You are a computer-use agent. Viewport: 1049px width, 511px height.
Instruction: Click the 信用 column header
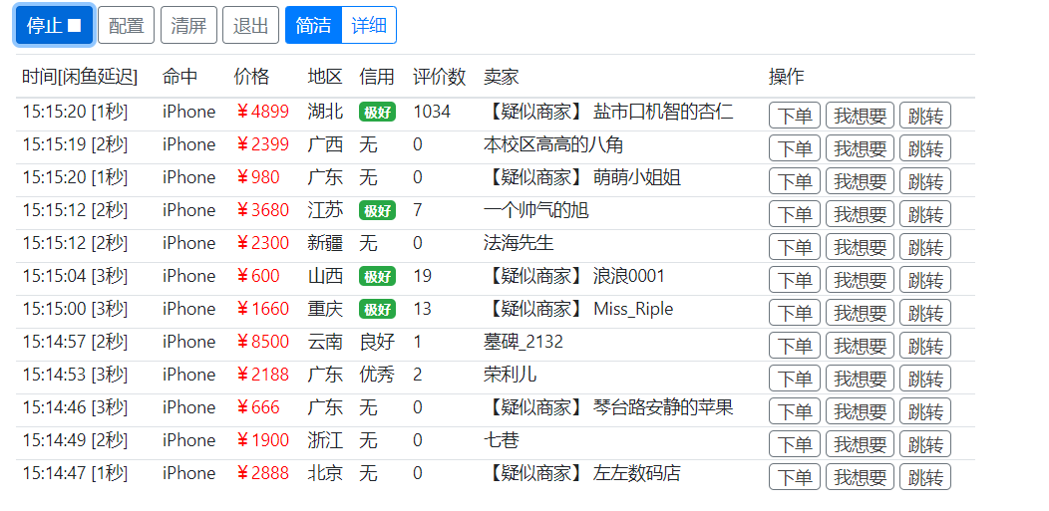pyautogui.click(x=377, y=77)
